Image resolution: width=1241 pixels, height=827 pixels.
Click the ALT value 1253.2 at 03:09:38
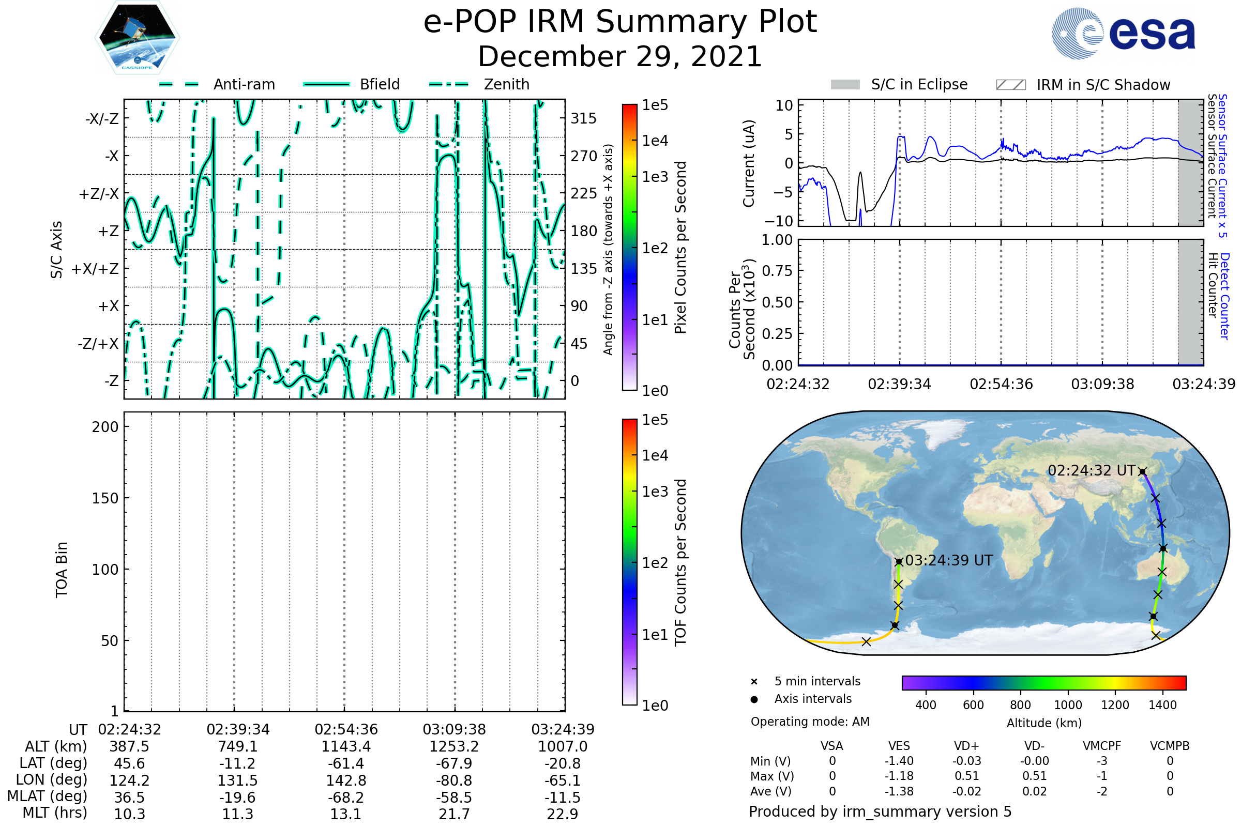click(454, 746)
